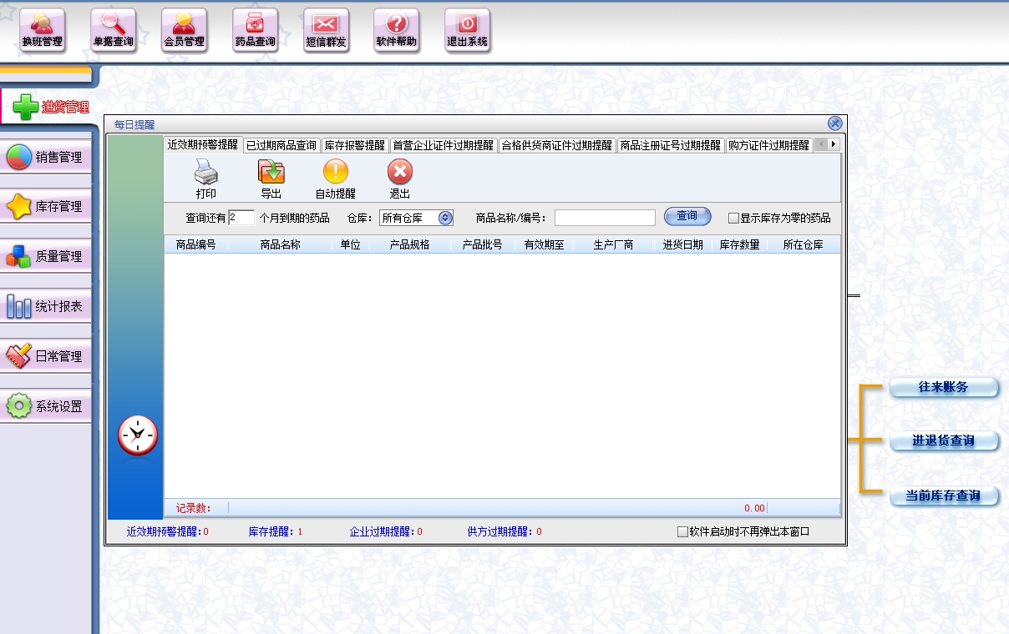Switch to the expired products (已过期商品查询) tab
This screenshot has height=634, width=1009.
281,145
